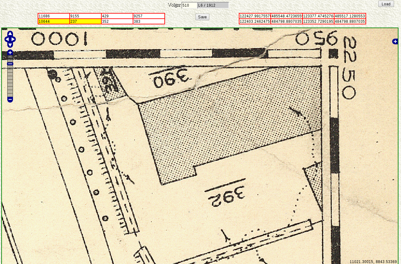This screenshot has height=264, width=401.
Task: Click the zoom bar slider handle
Action: [x=10, y=64]
